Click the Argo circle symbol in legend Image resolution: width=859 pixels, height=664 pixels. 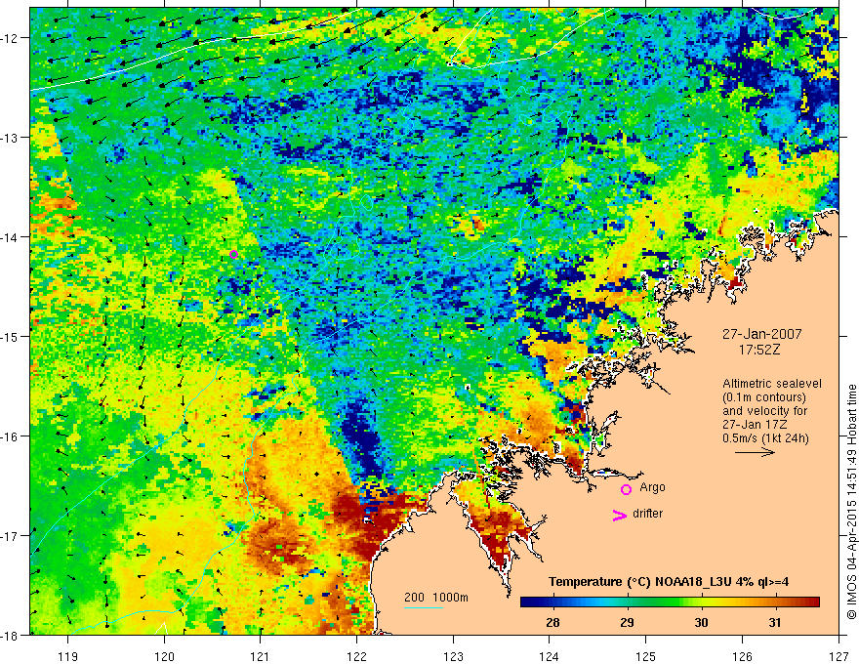pos(626,489)
